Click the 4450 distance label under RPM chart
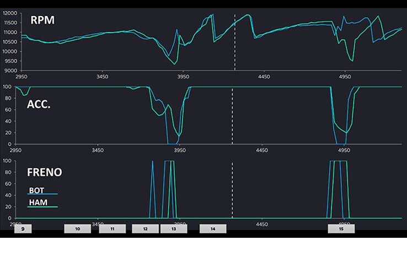The width and height of the screenshot is (407, 255). click(x=264, y=77)
